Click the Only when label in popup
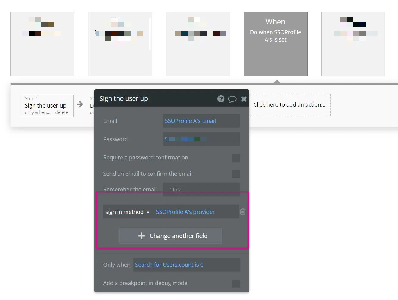Screen dimensions: 398x300 (x=117, y=265)
